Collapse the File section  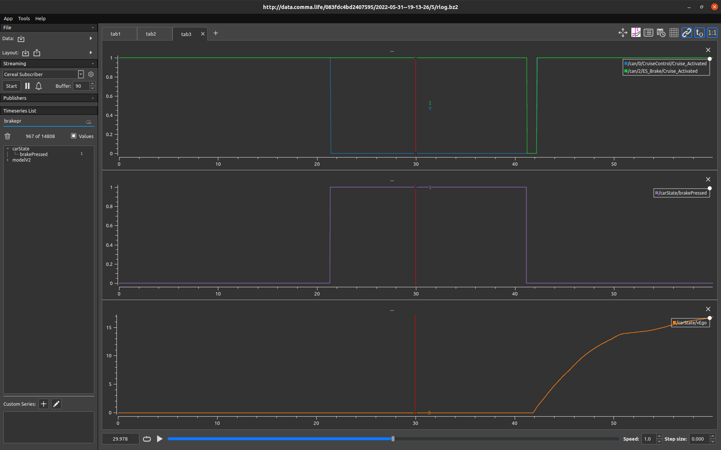(93, 27)
